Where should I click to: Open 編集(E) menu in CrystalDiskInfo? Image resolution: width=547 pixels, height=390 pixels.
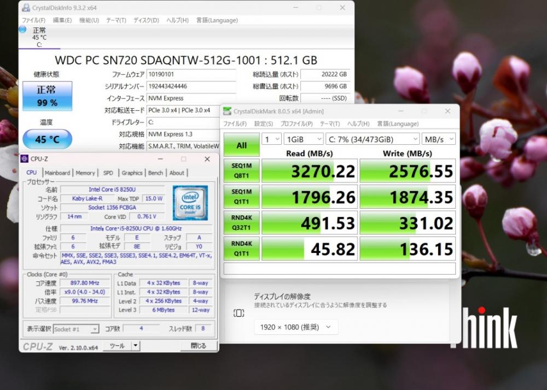tap(62, 20)
